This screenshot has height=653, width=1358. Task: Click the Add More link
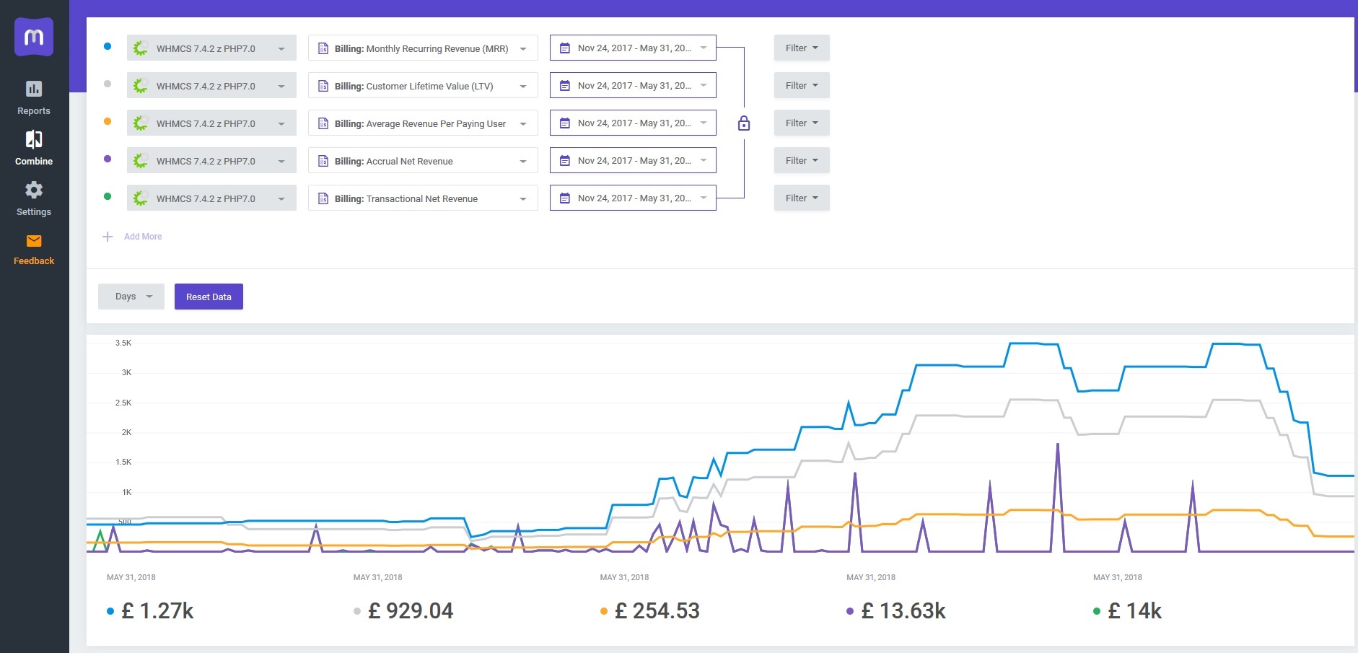tap(143, 237)
